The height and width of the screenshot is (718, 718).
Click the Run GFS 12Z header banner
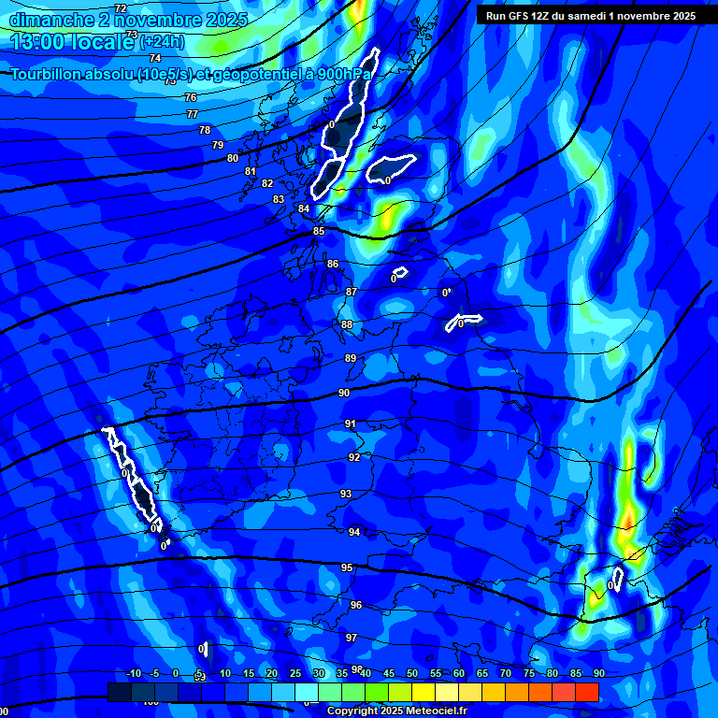click(x=590, y=15)
